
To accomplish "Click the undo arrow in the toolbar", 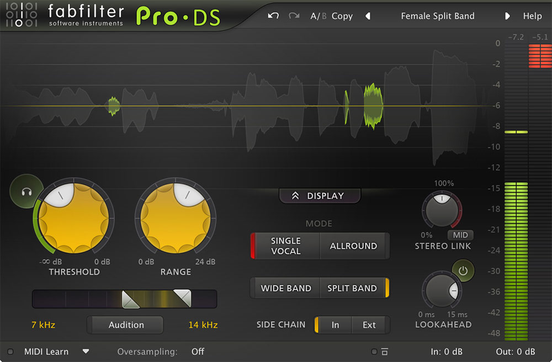I will [273, 16].
